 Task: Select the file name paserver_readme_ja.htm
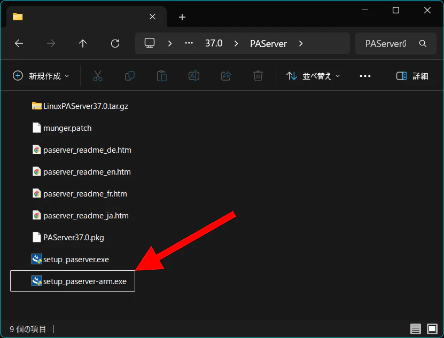pos(86,216)
